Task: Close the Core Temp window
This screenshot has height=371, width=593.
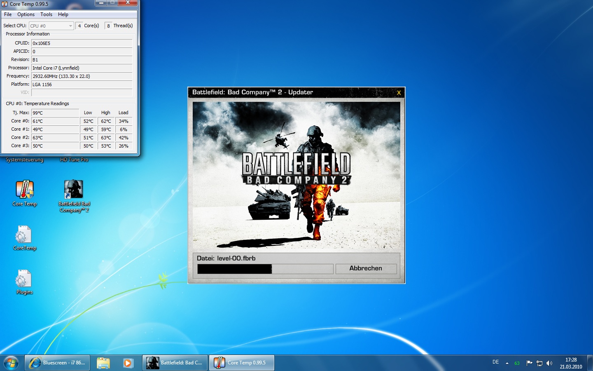Action: (128, 2)
